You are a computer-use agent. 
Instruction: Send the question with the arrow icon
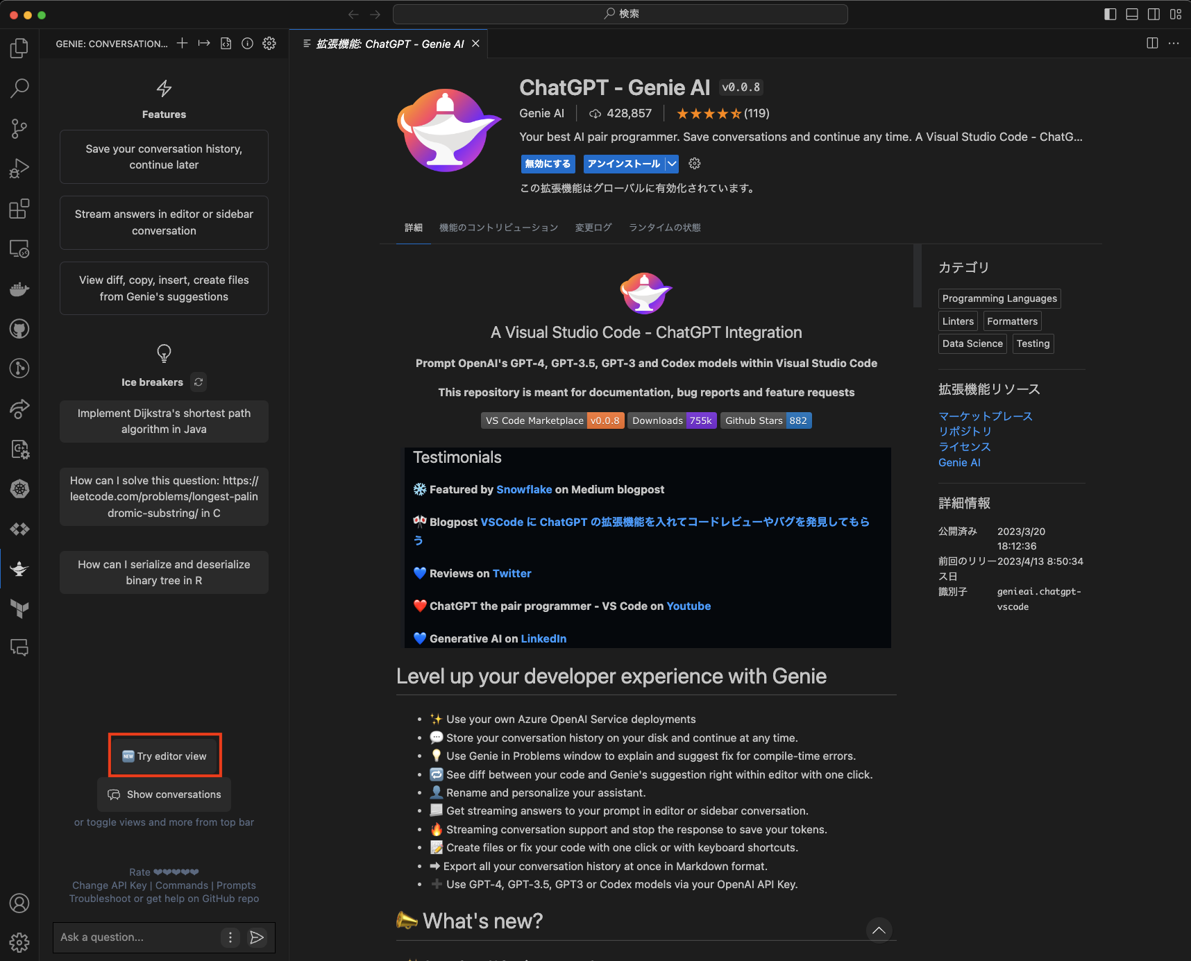(257, 937)
